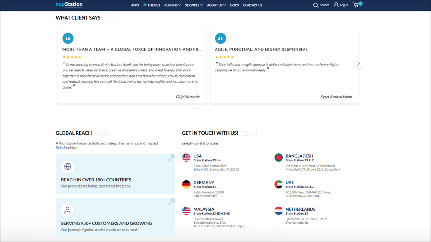This screenshot has height=242, width=431.
Task: Click the USA country heading
Action: coord(198,156)
